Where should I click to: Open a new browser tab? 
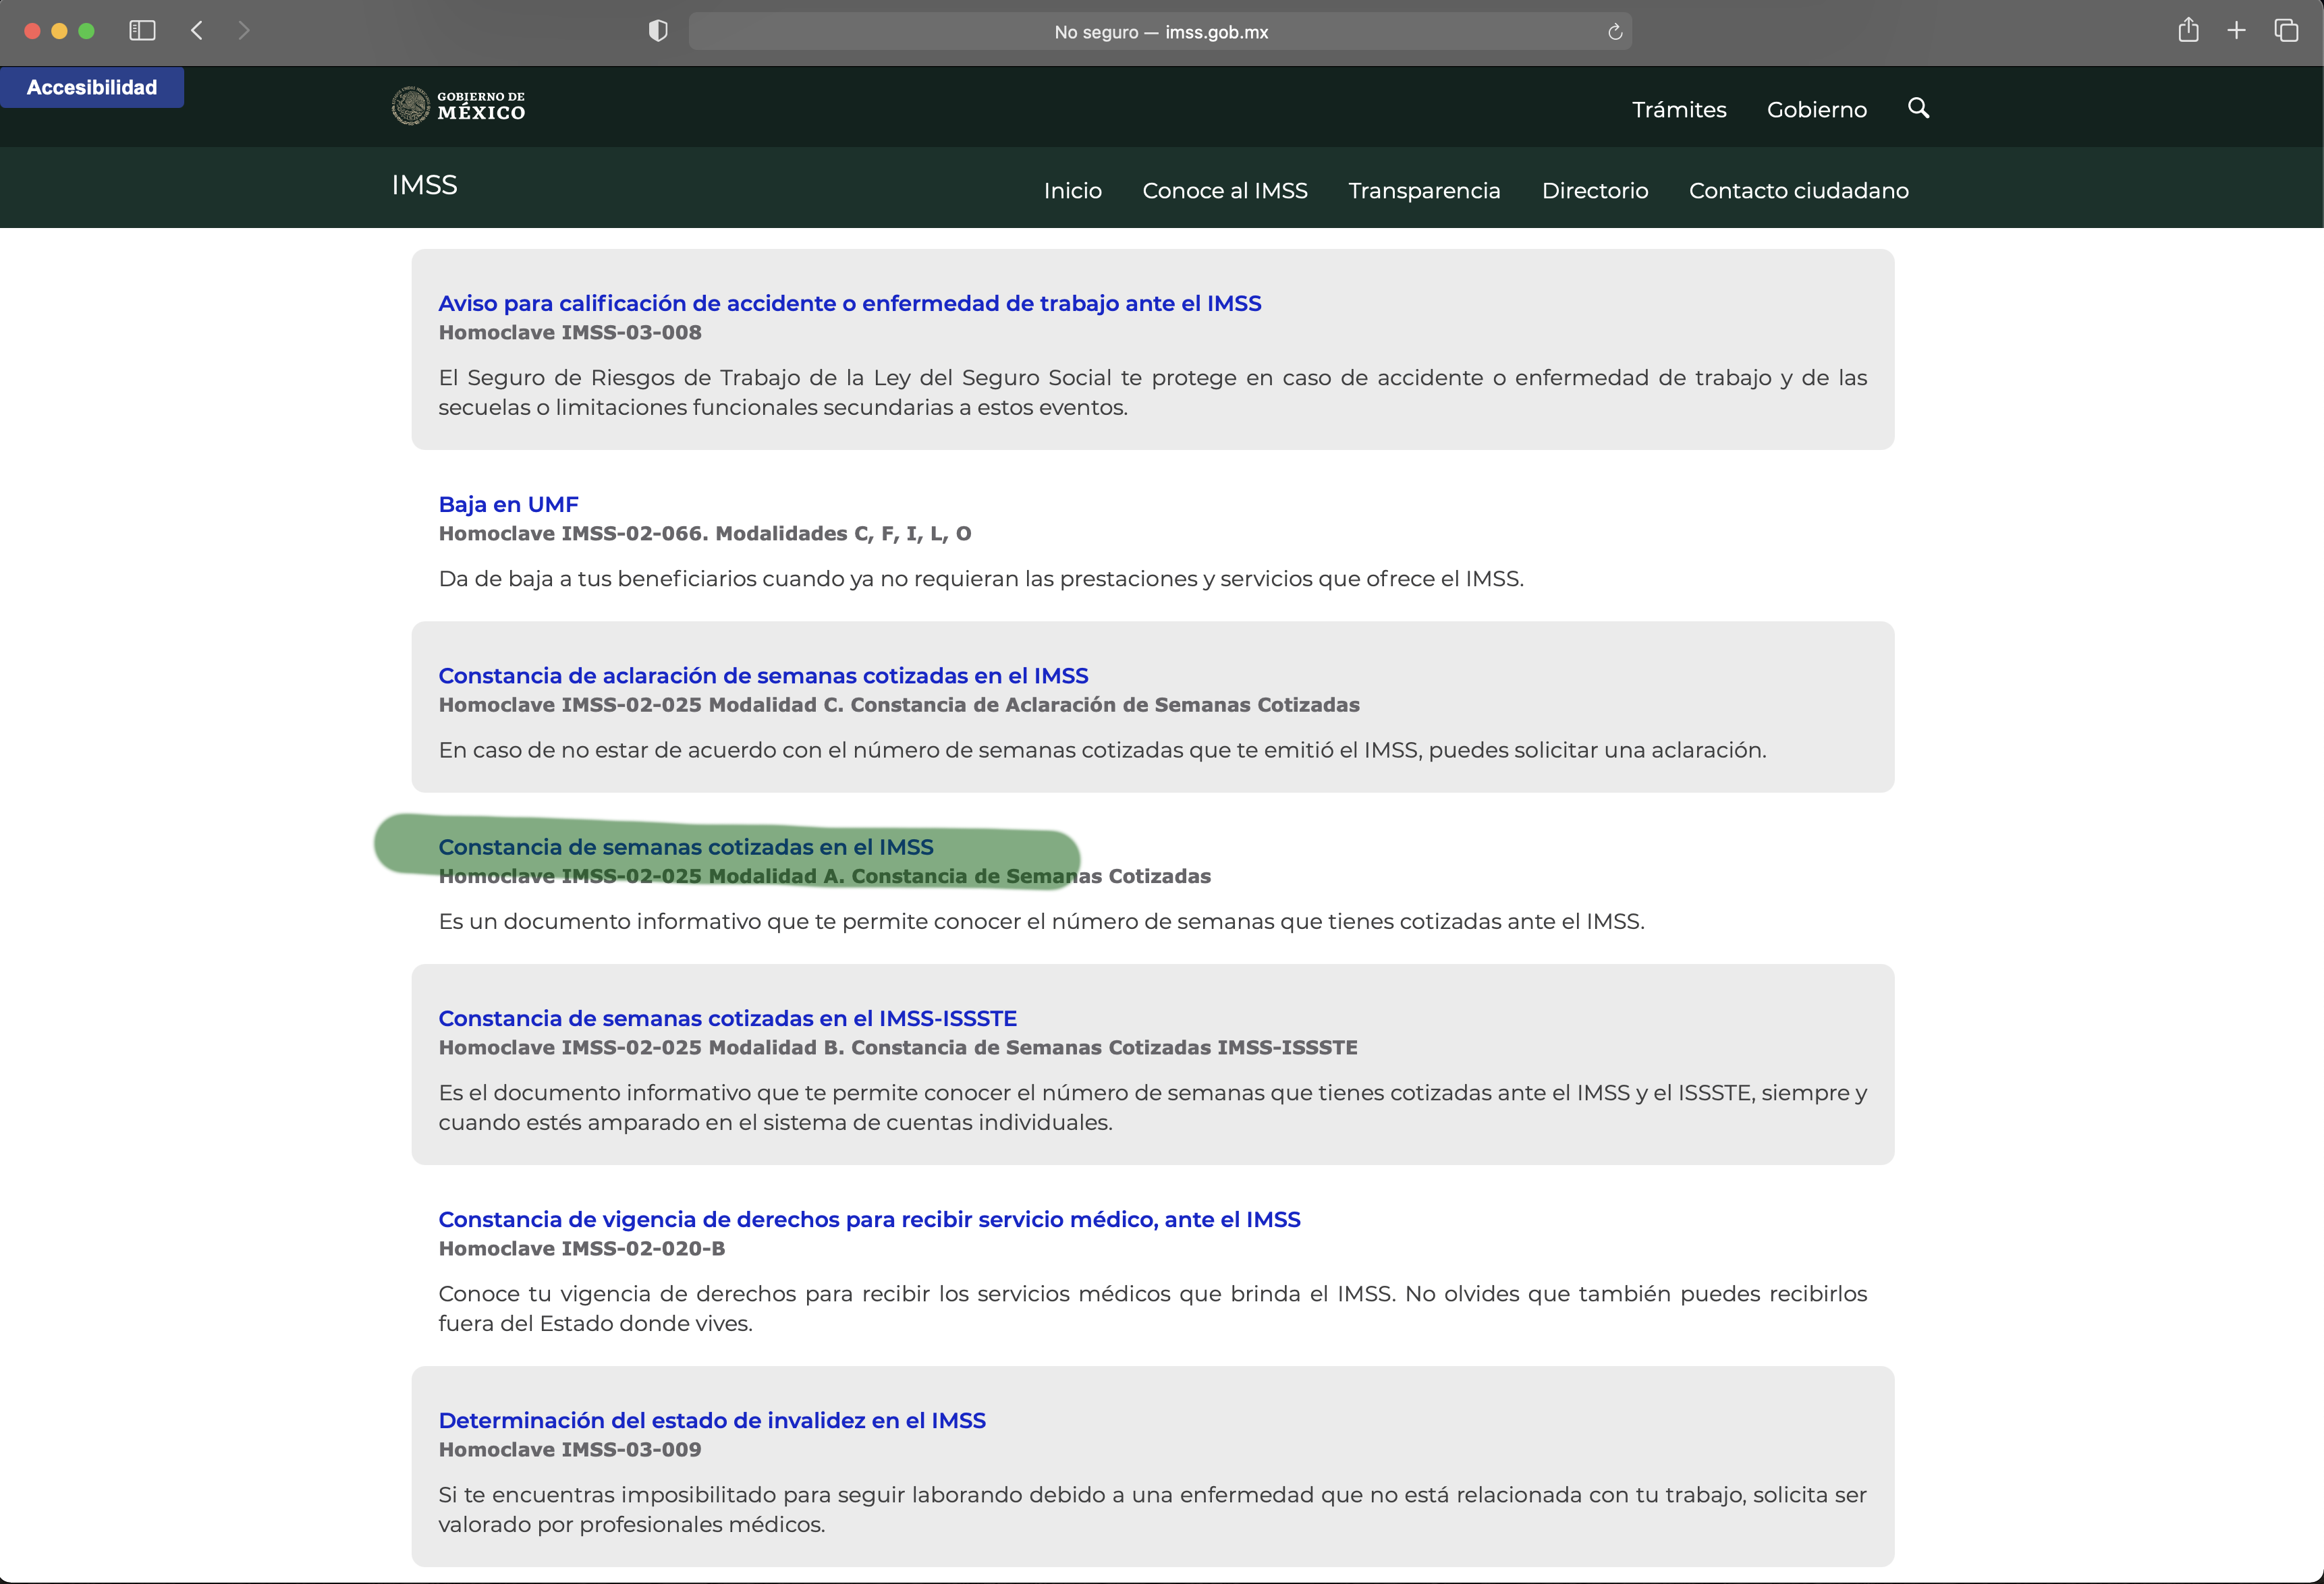point(2237,31)
